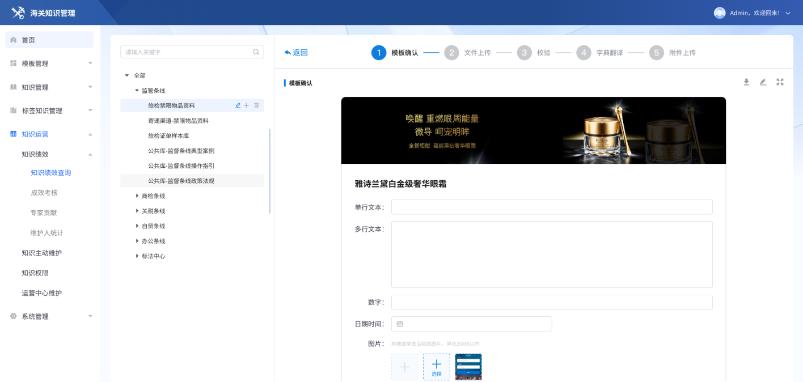The image size is (803, 382).
Task: Open the Admin account dropdown arrow
Action: [x=788, y=13]
